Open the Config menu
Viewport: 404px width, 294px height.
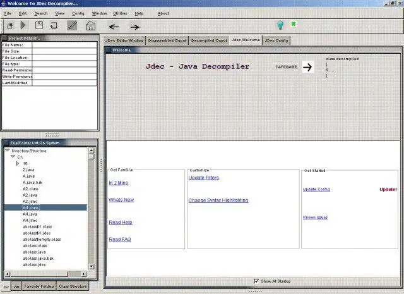tap(78, 13)
